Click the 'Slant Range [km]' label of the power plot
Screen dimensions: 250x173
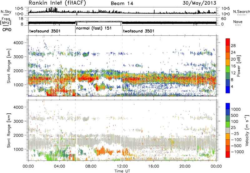coord(9,66)
